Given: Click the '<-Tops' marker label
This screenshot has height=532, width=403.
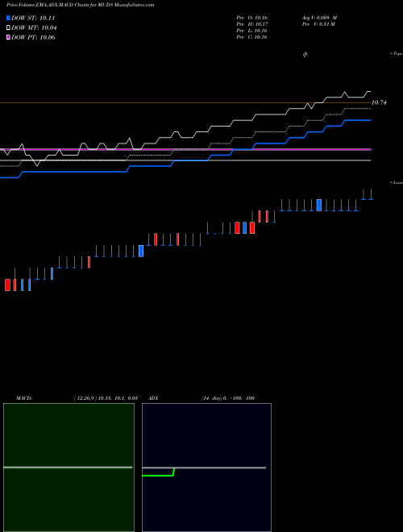Looking at the screenshot, I should click(397, 54).
